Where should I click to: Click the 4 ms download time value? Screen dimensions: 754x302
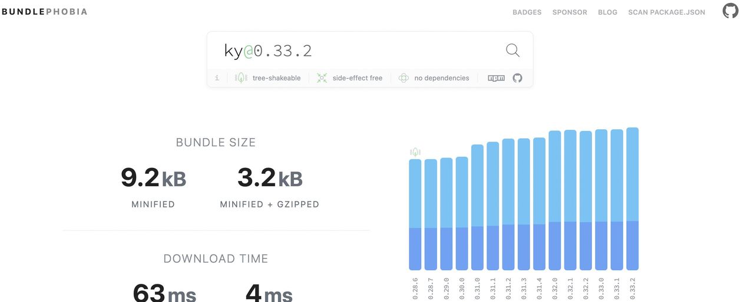click(x=269, y=292)
